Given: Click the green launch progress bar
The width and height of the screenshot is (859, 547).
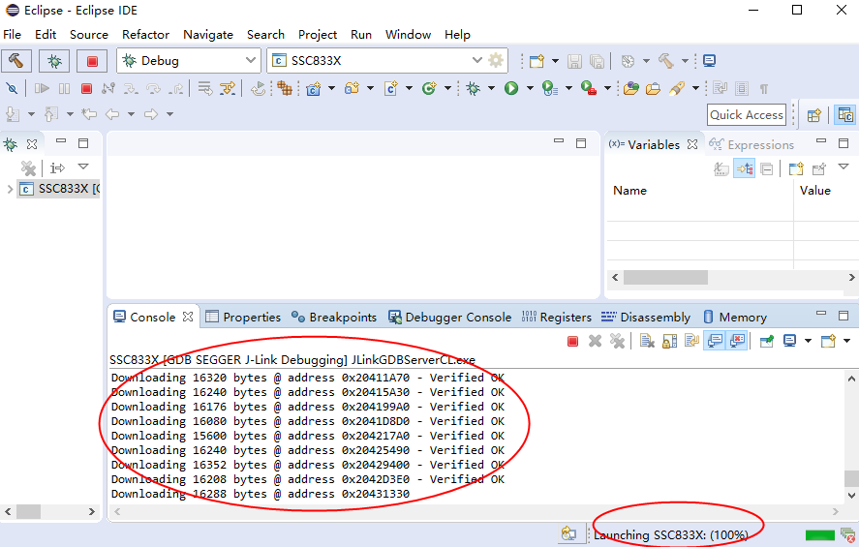Looking at the screenshot, I should click(819, 535).
